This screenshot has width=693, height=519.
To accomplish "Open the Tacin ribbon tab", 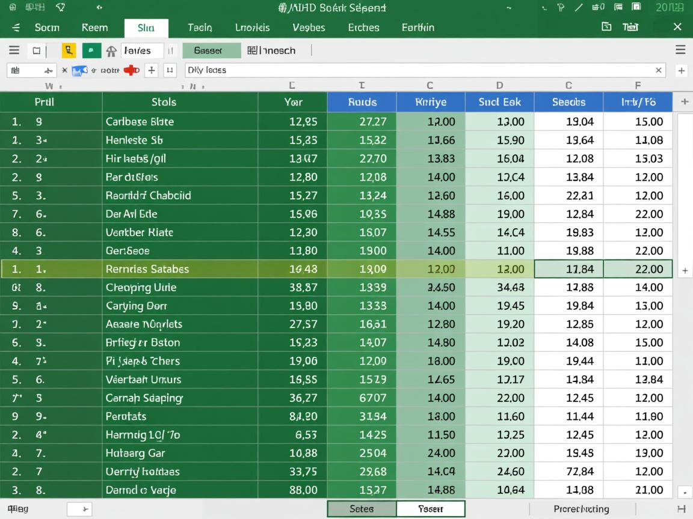I will [x=200, y=28].
